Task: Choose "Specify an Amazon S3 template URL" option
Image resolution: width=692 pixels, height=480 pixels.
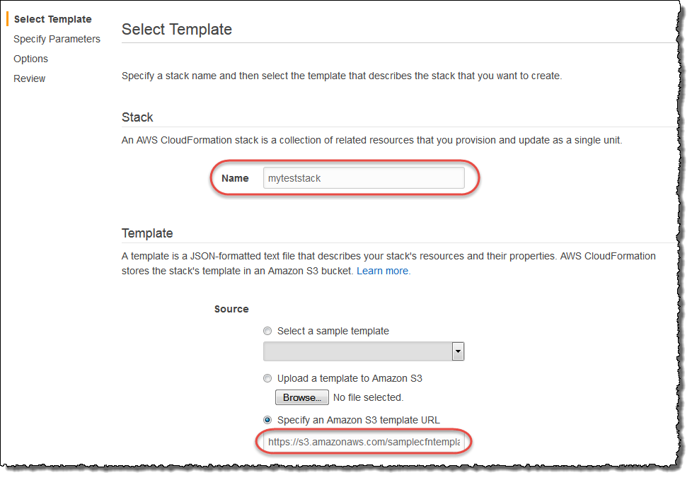Action: 267,420
